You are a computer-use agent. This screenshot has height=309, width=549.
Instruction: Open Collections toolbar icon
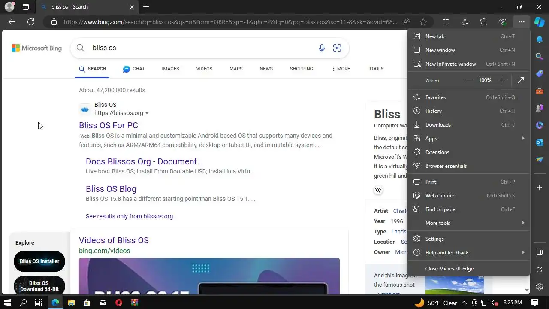[x=484, y=22]
